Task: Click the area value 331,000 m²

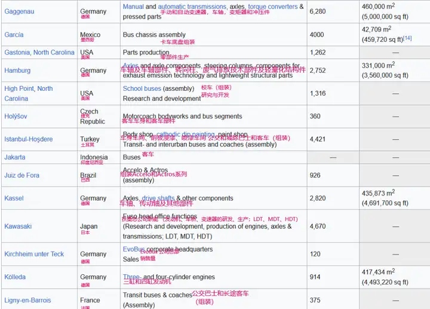Action: coord(378,65)
